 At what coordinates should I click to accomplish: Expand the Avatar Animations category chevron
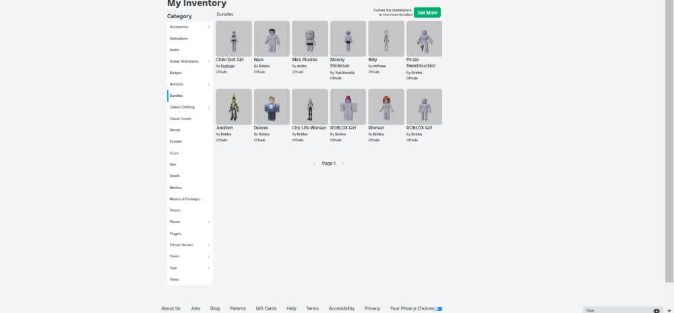209,61
